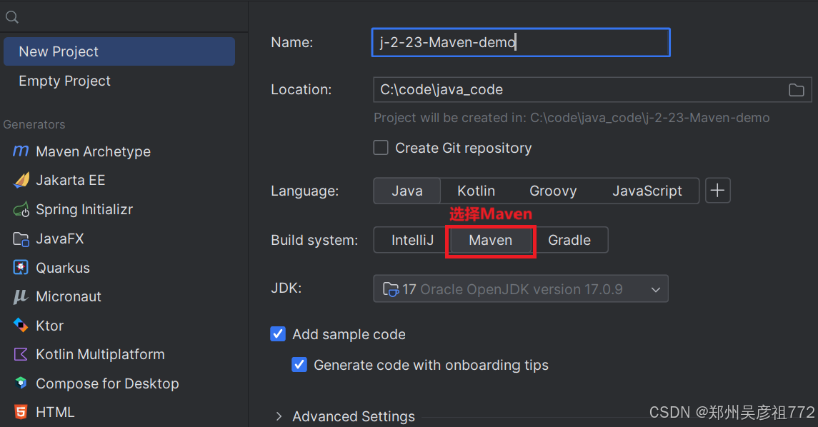Click the Jakarta EE sail icon
The width and height of the screenshot is (818, 427).
click(x=21, y=180)
